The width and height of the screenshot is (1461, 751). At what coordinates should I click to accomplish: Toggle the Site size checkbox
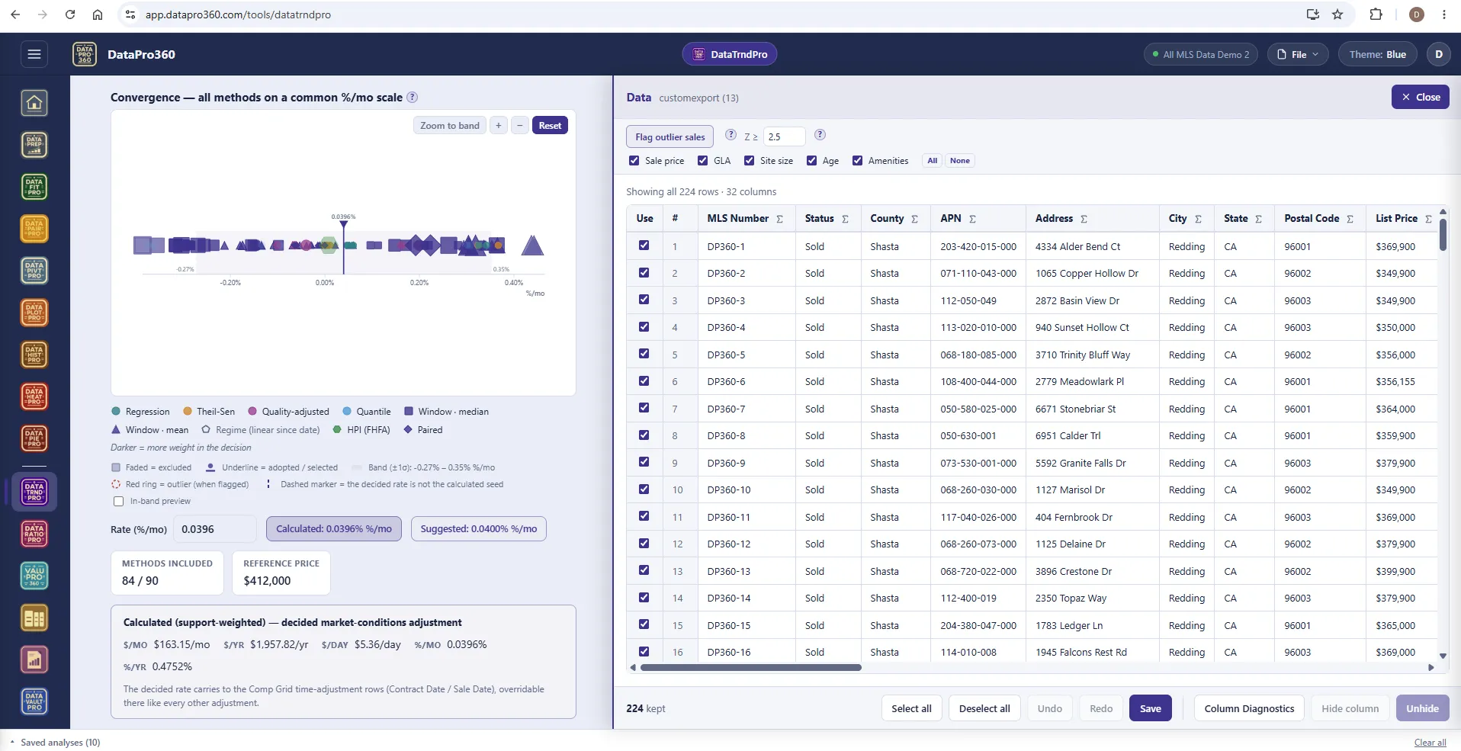(x=749, y=160)
